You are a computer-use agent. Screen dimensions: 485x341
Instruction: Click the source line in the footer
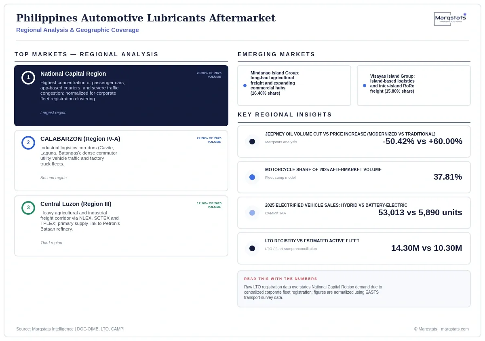tap(70, 329)
